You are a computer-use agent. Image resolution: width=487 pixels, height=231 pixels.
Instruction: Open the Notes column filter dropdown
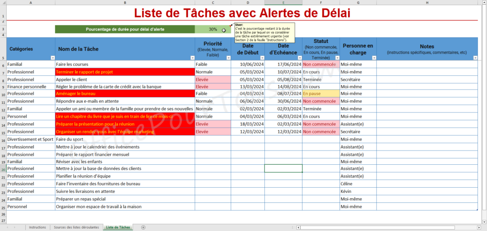[x=475, y=58]
